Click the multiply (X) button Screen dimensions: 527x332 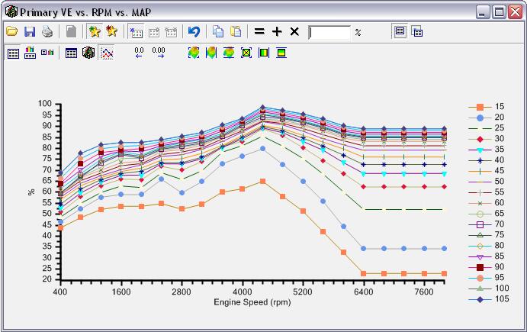(294, 32)
